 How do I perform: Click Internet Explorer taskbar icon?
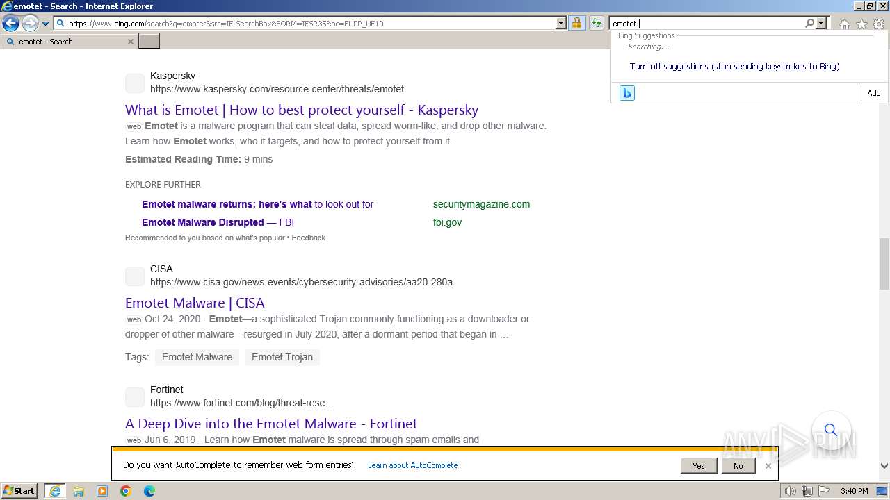[55, 491]
